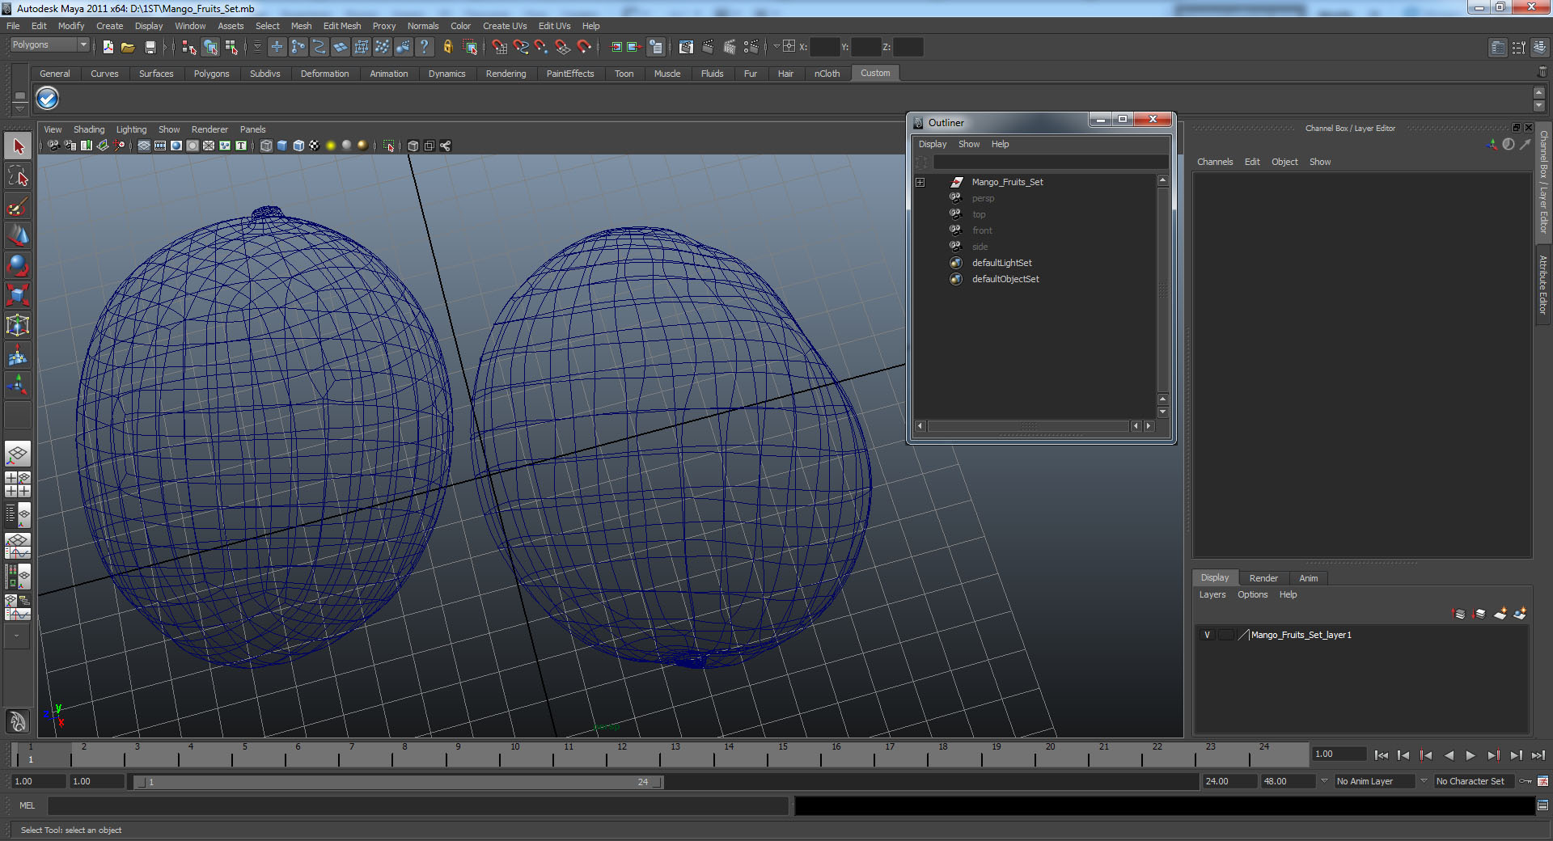The image size is (1553, 841).
Task: Toggle visibility V of Mango_Fruits_Set_layer1
Action: 1207,635
